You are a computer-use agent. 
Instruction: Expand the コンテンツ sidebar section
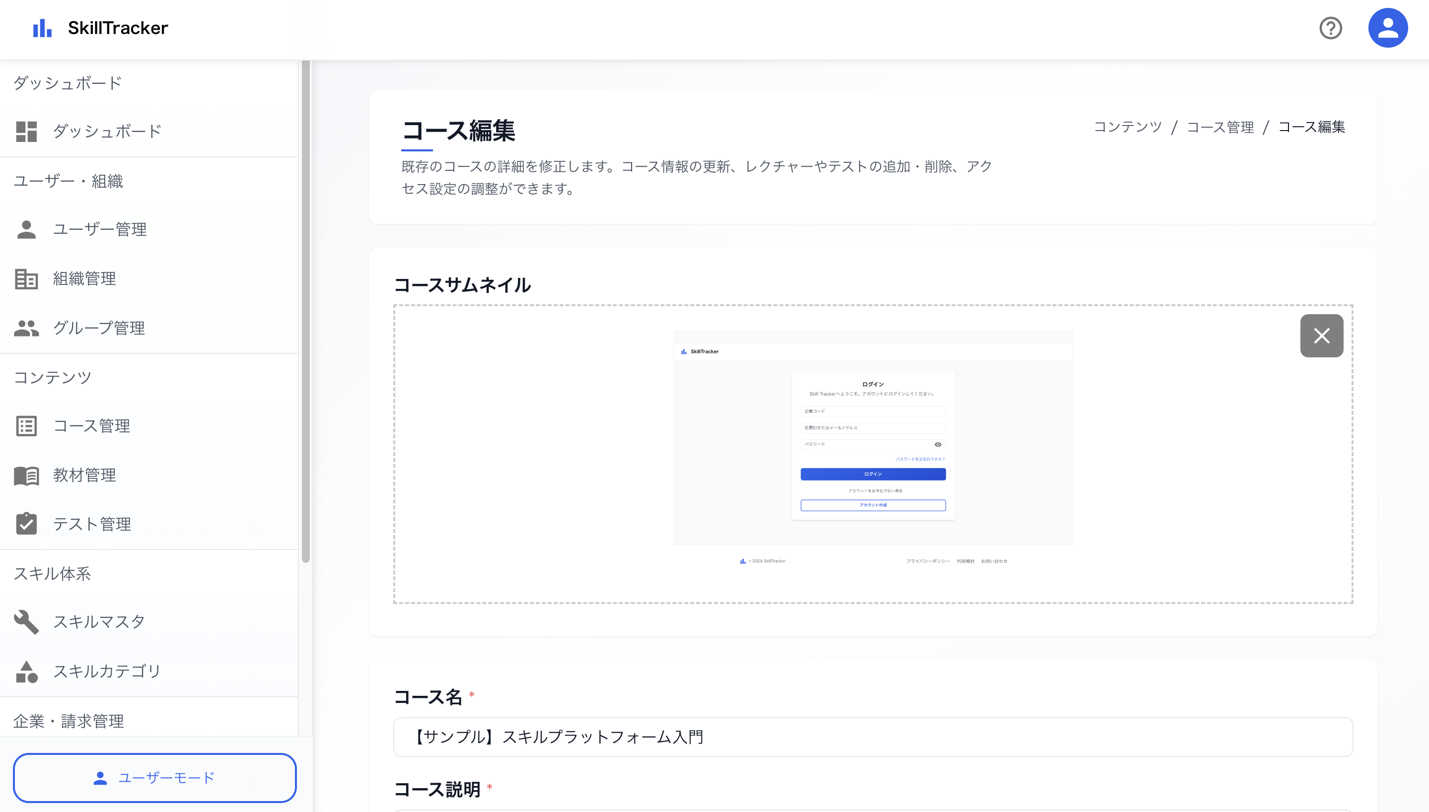coord(53,377)
